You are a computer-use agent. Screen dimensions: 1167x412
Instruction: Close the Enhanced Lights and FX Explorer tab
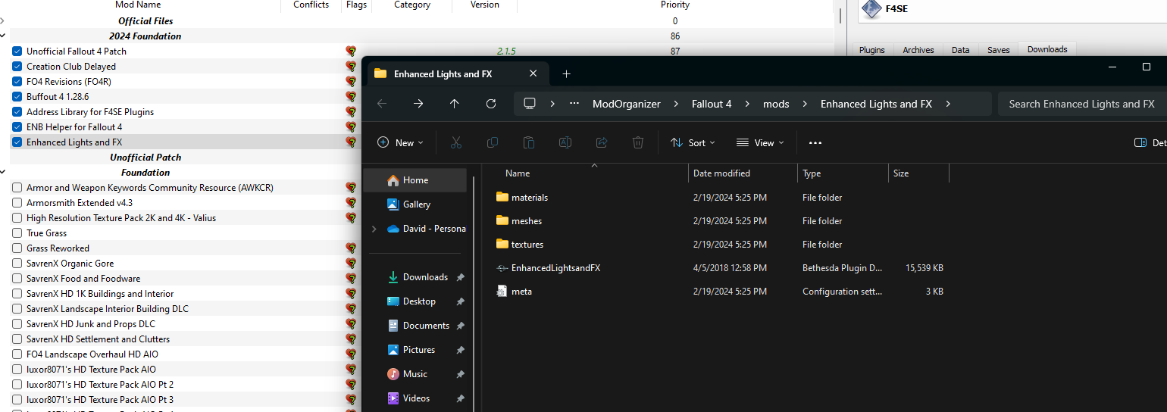coord(533,73)
